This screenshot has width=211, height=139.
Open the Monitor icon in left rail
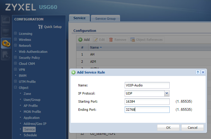[x=6, y=32]
